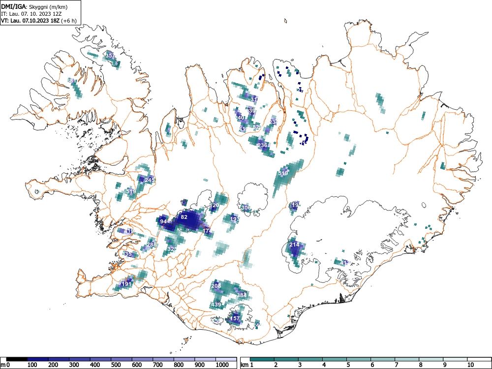
Task: Click the "306" visibility value on the map
Action: tap(246, 208)
